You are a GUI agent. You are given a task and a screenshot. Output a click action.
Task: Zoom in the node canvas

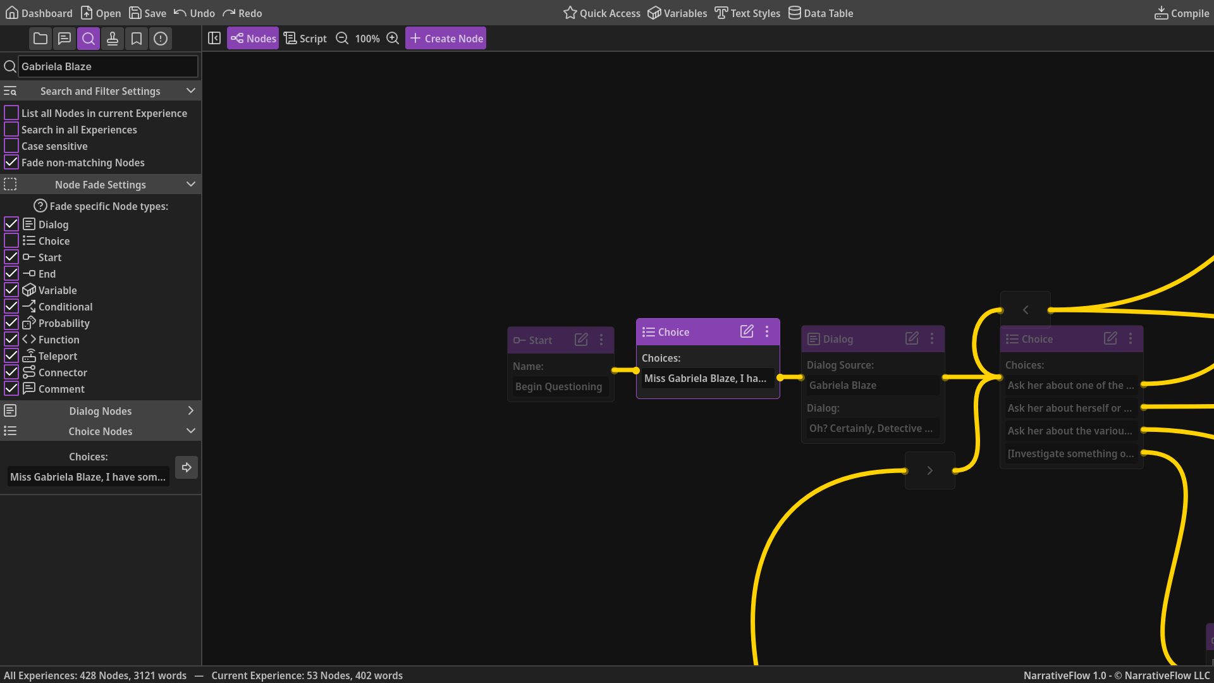[x=393, y=39]
